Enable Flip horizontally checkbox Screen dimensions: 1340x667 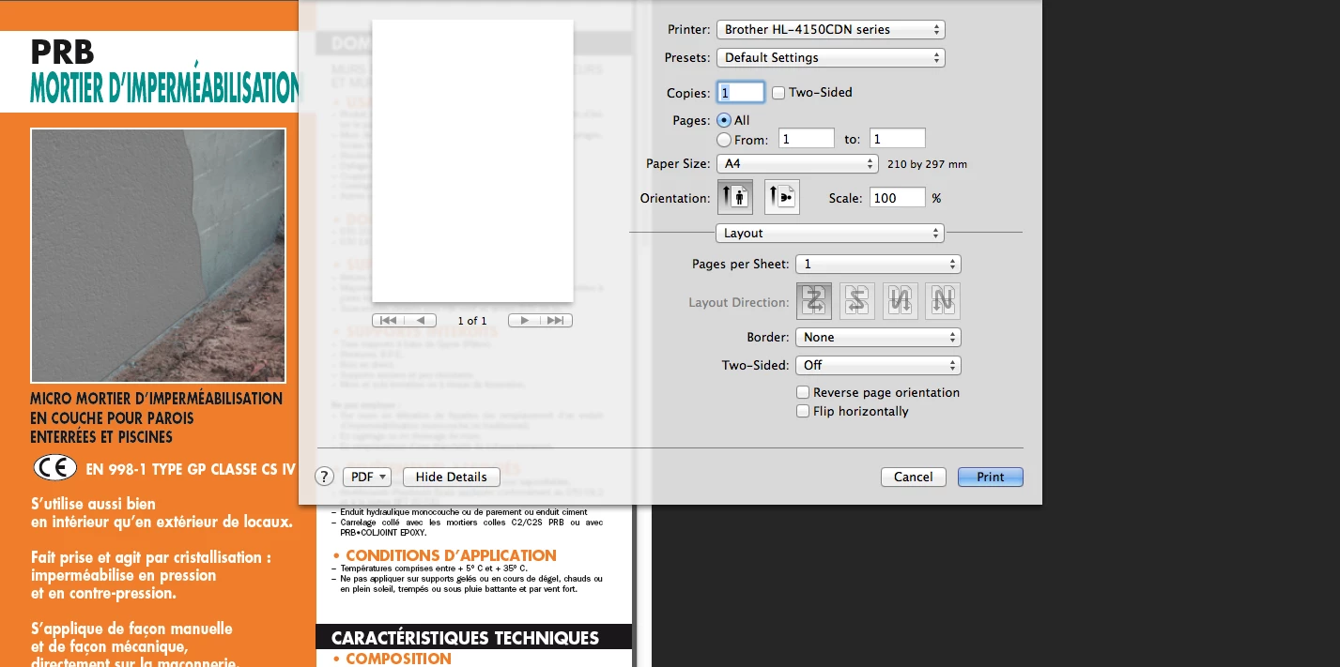coord(803,411)
